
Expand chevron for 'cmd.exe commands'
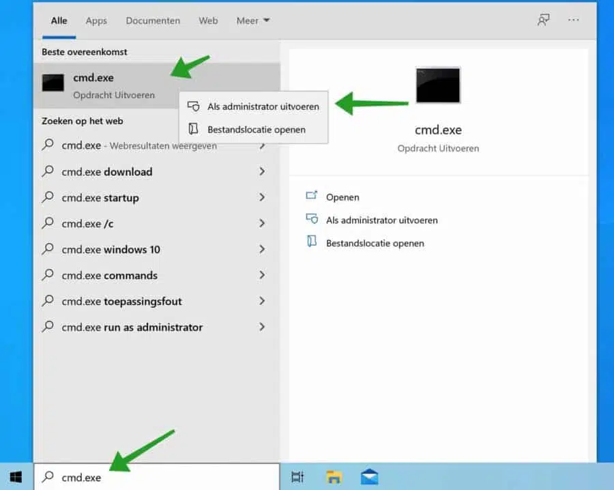point(262,275)
